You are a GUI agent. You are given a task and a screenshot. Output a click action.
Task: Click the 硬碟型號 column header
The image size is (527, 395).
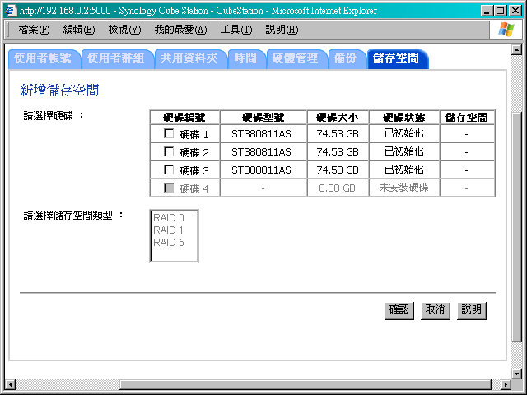(x=263, y=118)
